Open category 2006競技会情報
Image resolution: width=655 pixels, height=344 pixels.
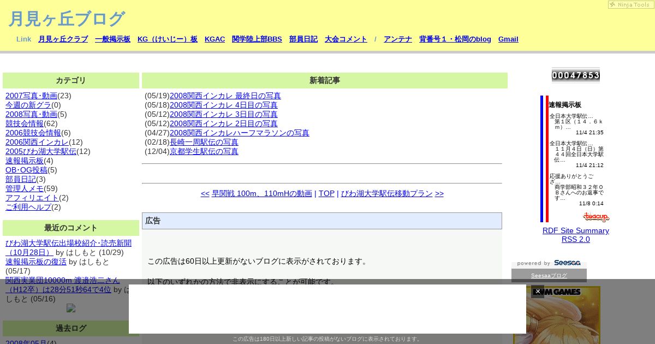(33, 133)
